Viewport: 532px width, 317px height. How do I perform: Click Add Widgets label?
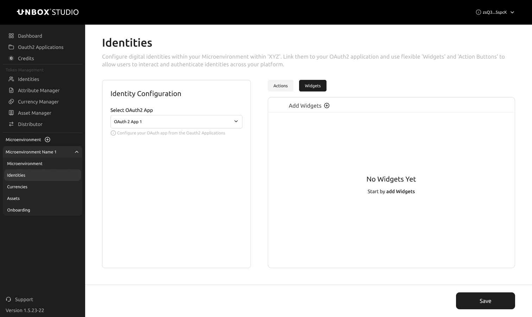tap(305, 106)
